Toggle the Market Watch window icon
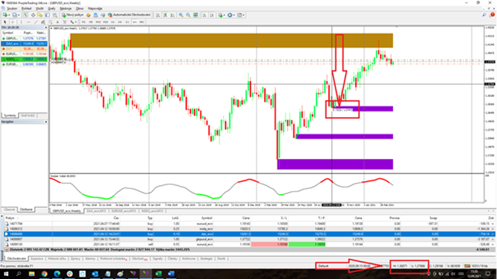Screen dimensions: 497x279 (26, 15)
